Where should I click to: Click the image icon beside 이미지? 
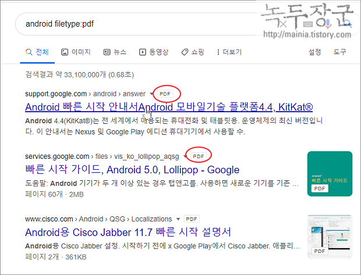click(65, 52)
